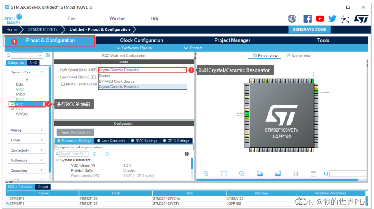Image resolution: width=374 pixels, height=209 pixels.
Task: Show parameter info icon
Action: click(187, 154)
